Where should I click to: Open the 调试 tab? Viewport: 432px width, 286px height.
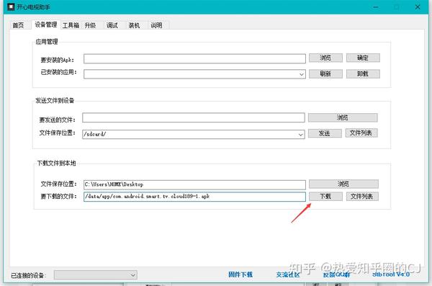coord(112,25)
